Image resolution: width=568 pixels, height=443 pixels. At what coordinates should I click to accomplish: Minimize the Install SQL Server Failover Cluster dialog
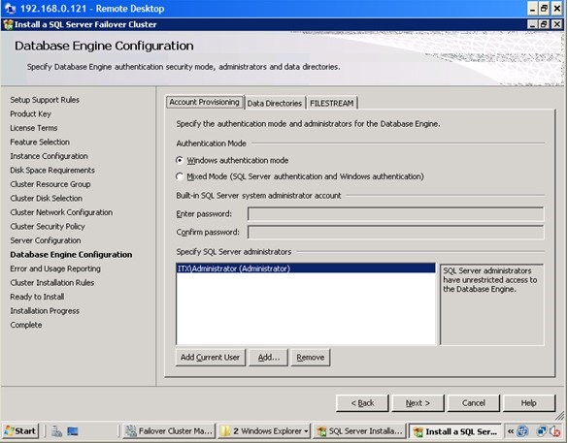click(x=532, y=24)
